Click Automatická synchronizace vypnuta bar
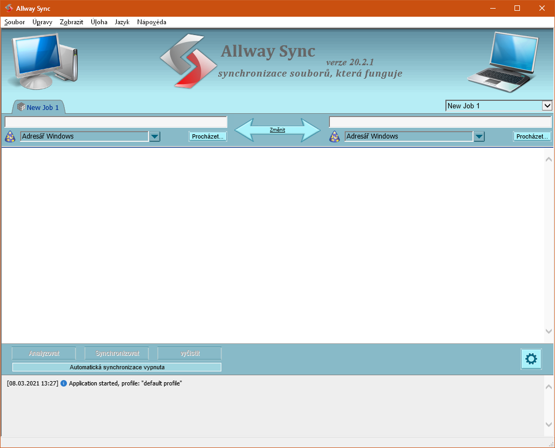Screen dimensions: 555x448 point(117,367)
